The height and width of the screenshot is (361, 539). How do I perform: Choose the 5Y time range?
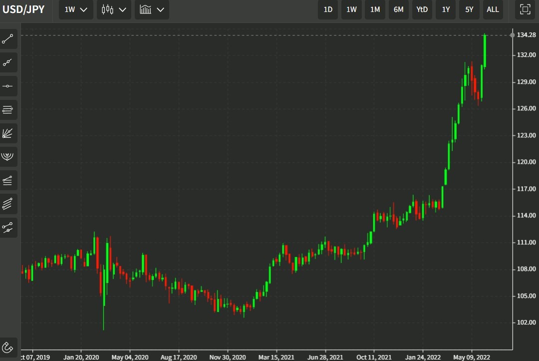pyautogui.click(x=469, y=9)
